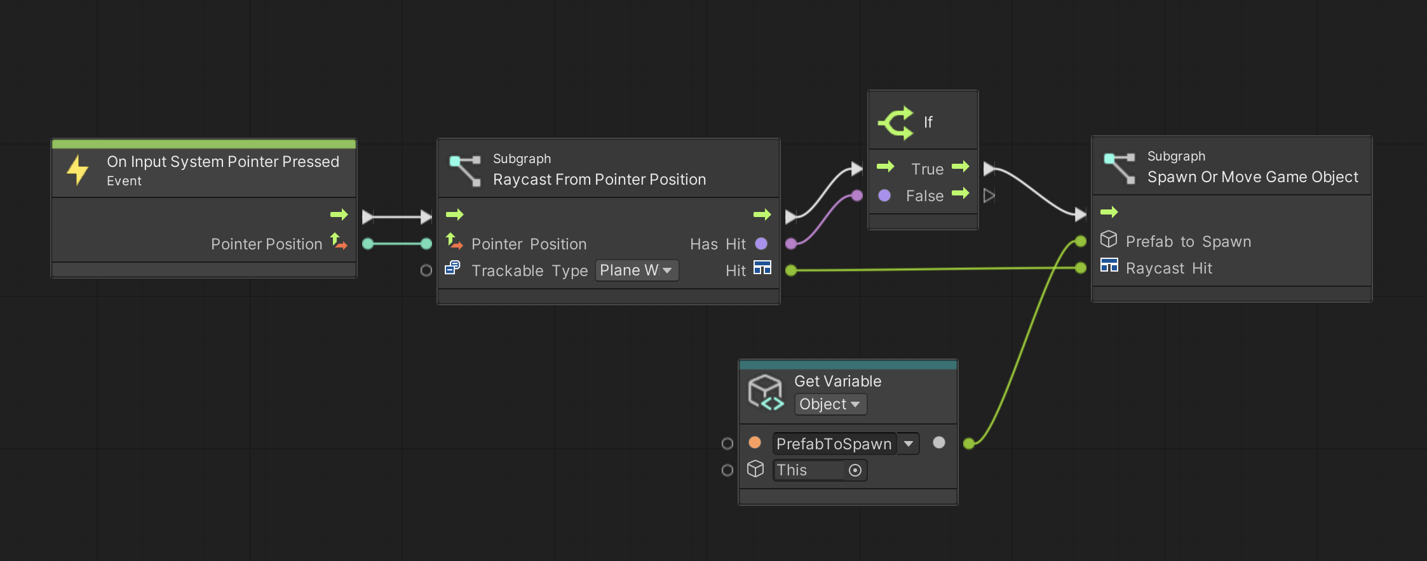Click the Trackable Type icon on the Raycast node
Viewport: 1427px width, 561px height.
click(452, 268)
